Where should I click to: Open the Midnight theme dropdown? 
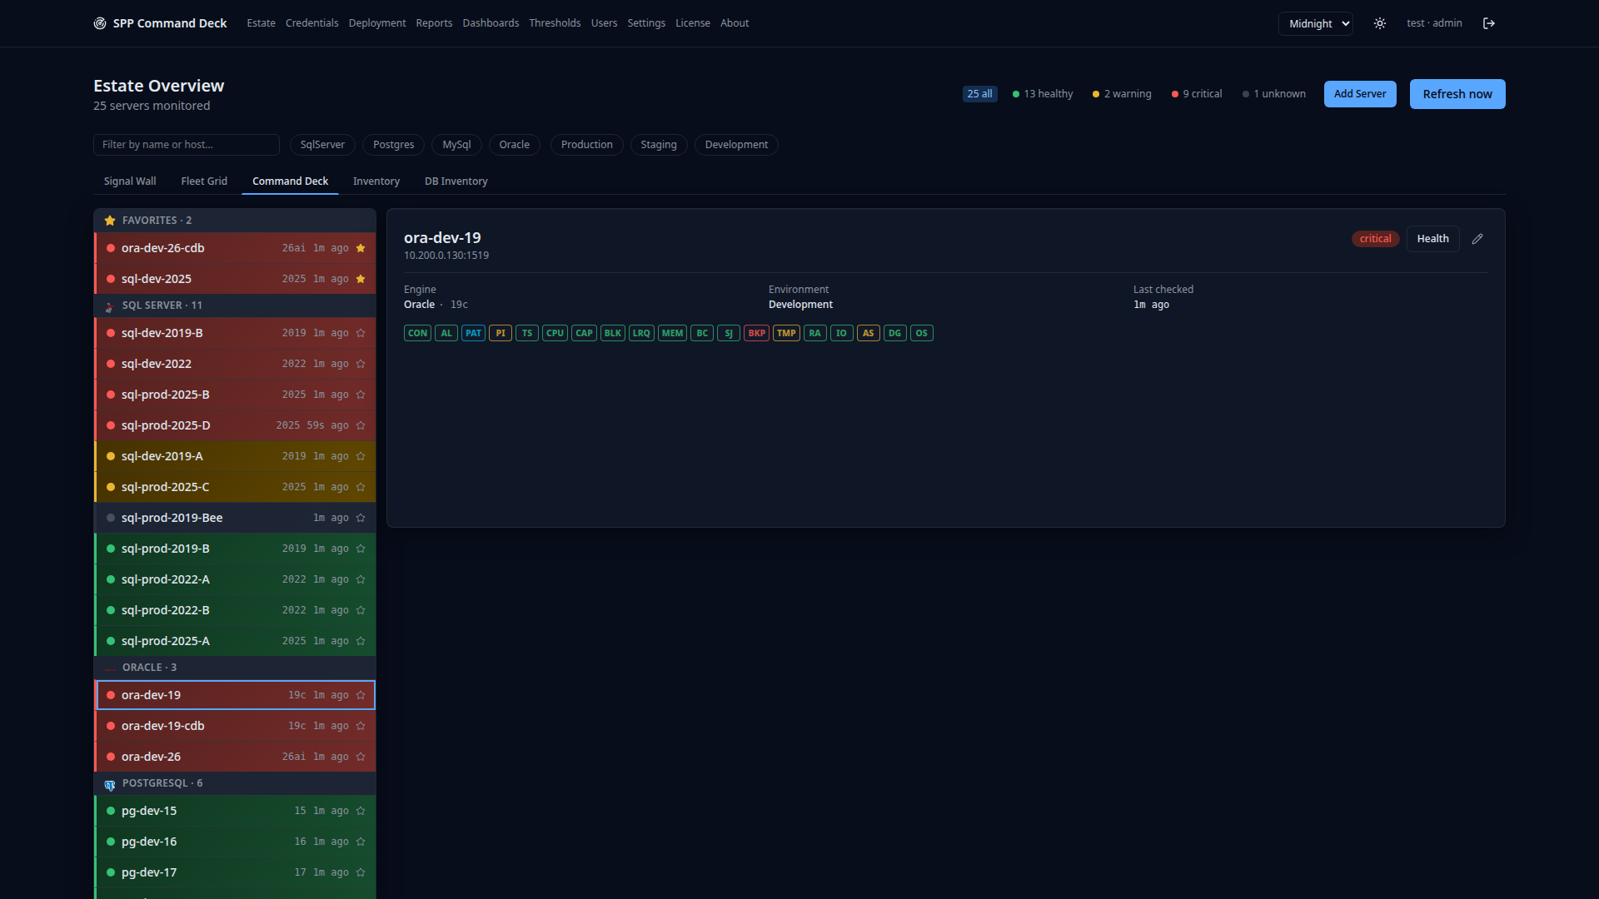[x=1316, y=23]
